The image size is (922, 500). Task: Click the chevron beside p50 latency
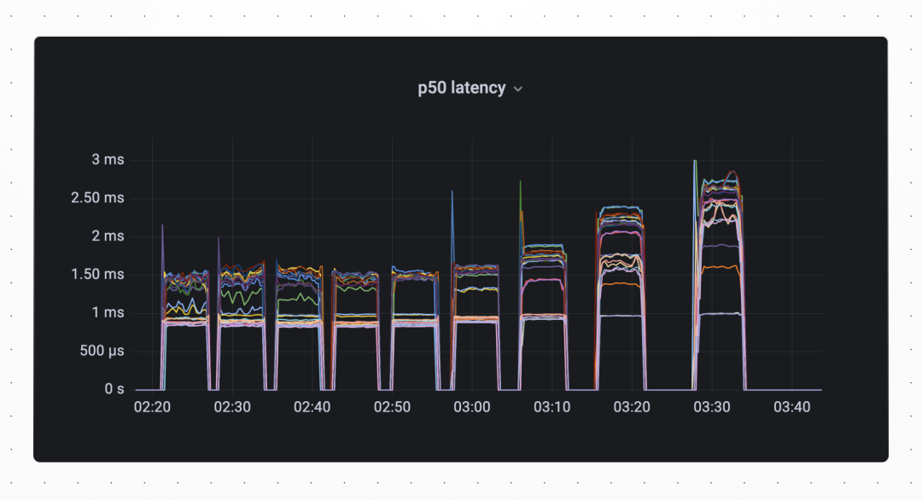point(518,90)
